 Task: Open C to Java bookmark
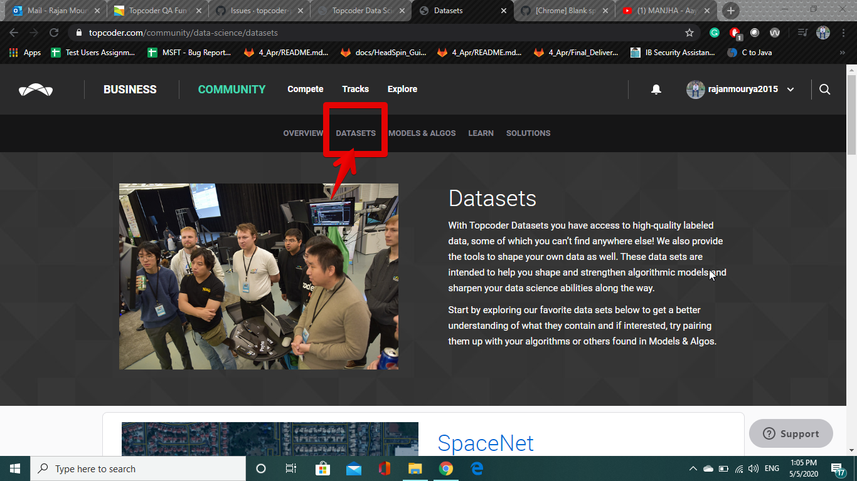pyautogui.click(x=750, y=53)
